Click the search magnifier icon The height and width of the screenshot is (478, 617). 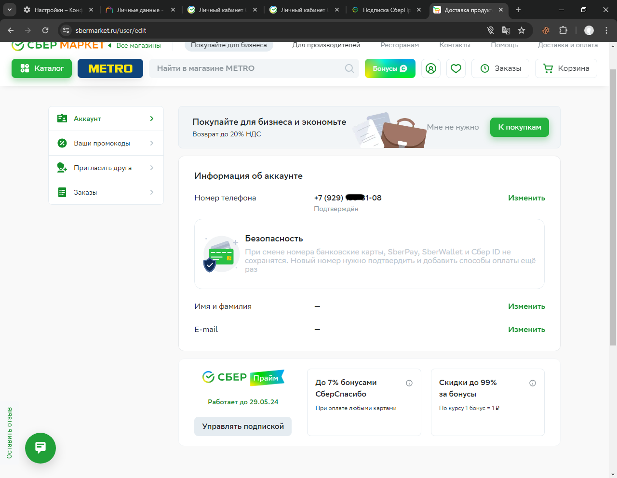pyautogui.click(x=349, y=68)
